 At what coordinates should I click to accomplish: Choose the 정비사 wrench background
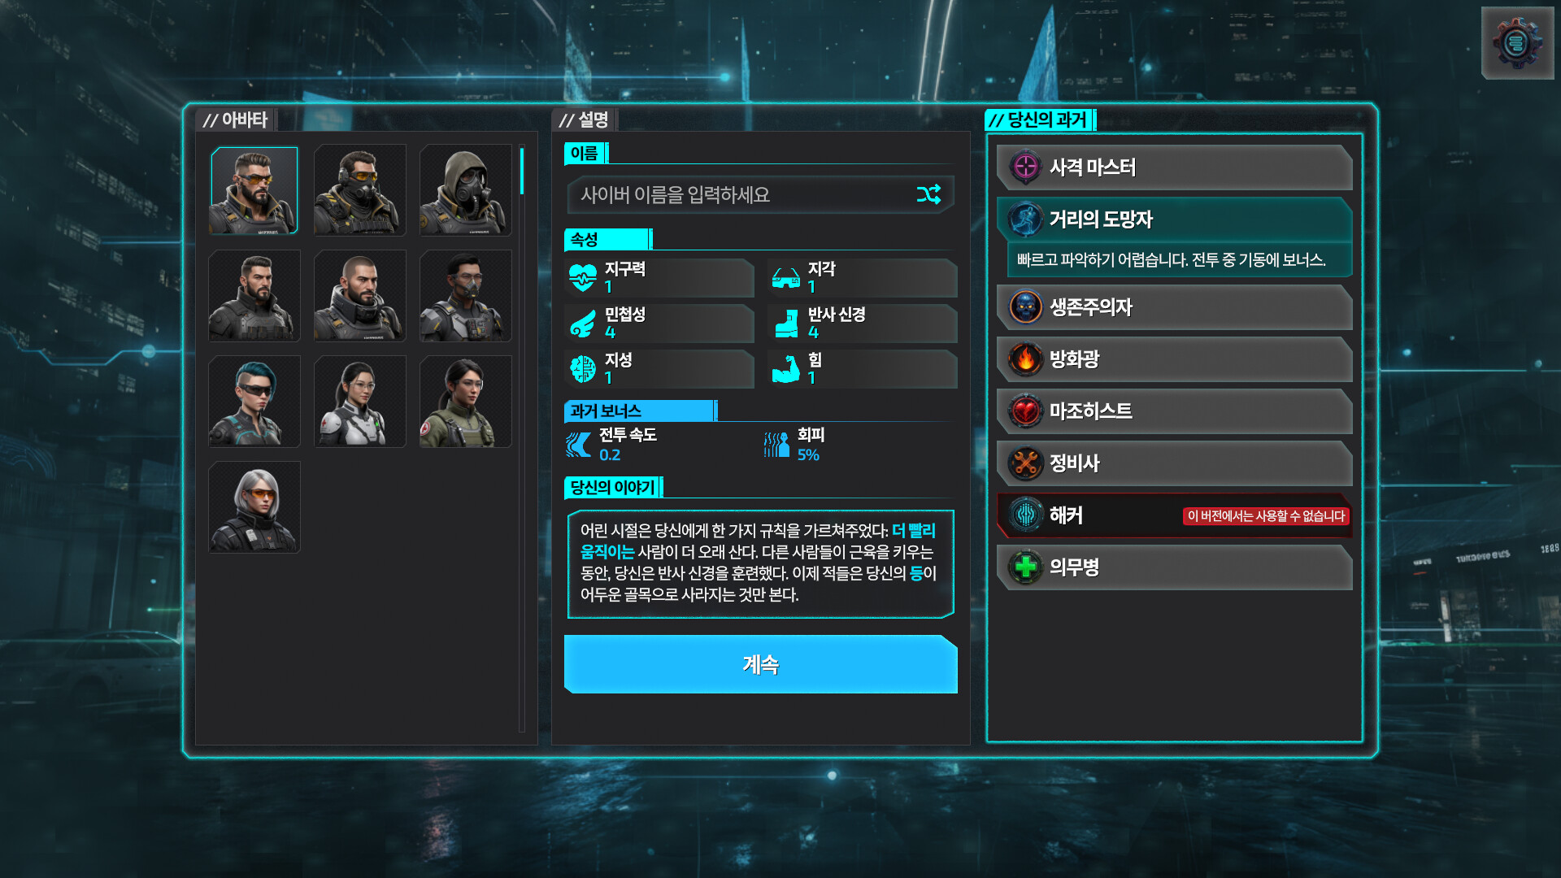point(1175,463)
